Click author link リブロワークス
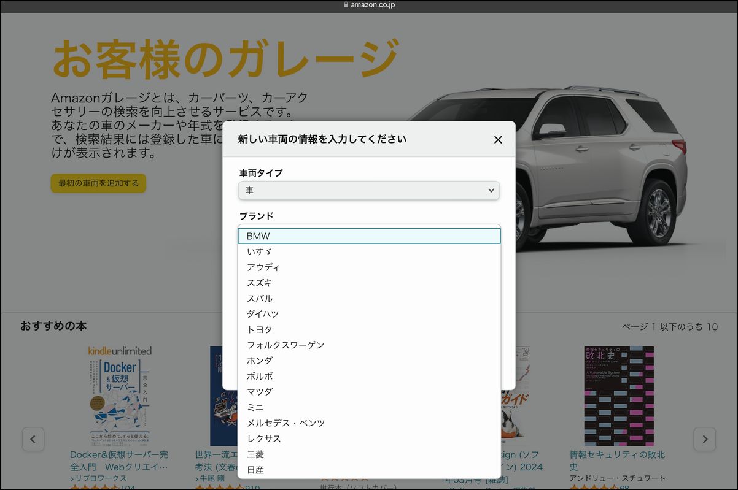Image resolution: width=738 pixels, height=490 pixels. (101, 478)
